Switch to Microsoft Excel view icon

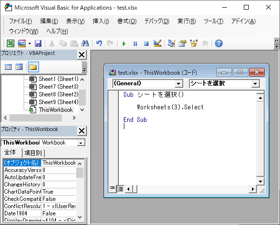pos(11,43)
